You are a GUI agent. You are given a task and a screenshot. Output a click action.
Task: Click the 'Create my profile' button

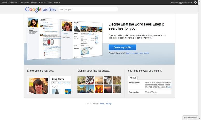tap(122, 47)
